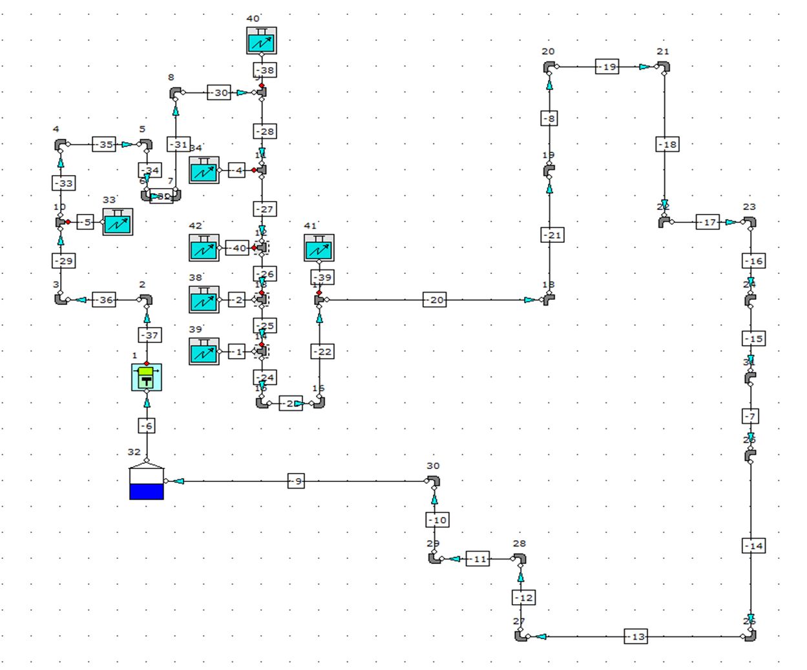Click pipe label -30
The image size is (807, 670).
[x=219, y=92]
